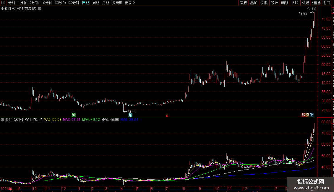Click the 返回 back button
The height and width of the screenshot is (192, 334).
tap(326, 3)
